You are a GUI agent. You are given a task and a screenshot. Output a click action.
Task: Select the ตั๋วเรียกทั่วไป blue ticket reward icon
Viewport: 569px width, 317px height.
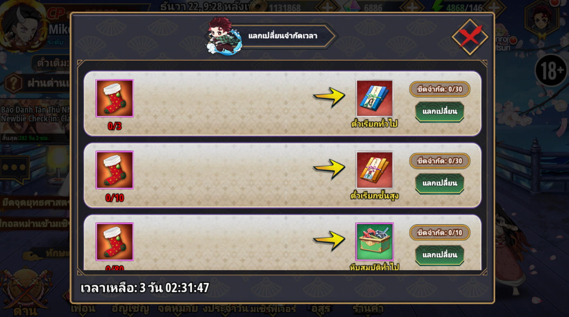coord(374,98)
